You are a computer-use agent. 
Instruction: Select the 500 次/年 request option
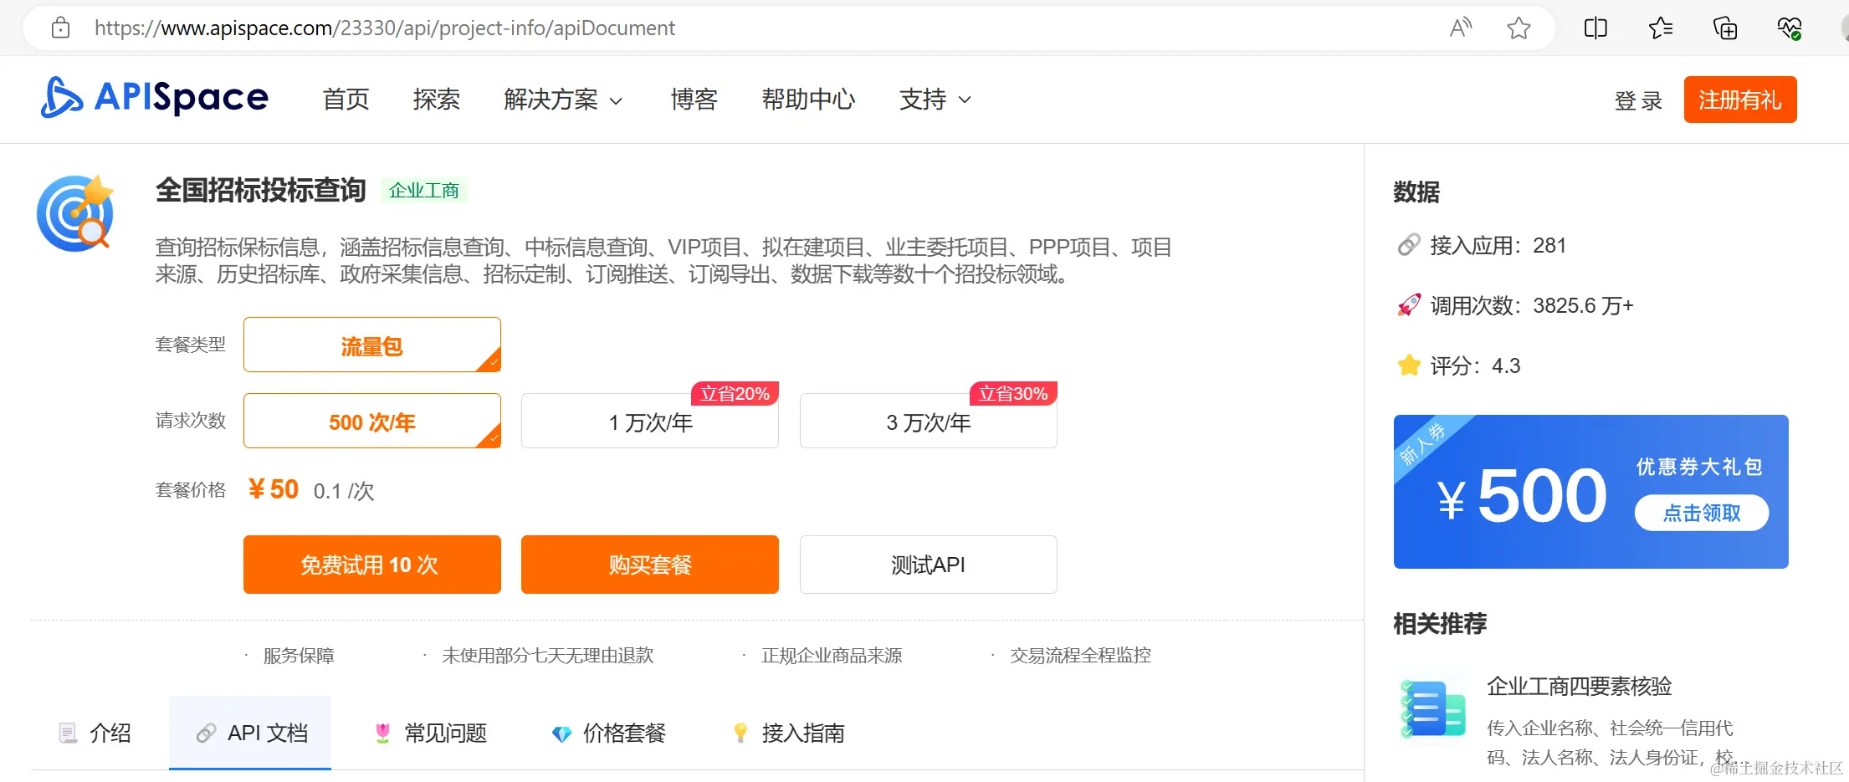coord(372,421)
